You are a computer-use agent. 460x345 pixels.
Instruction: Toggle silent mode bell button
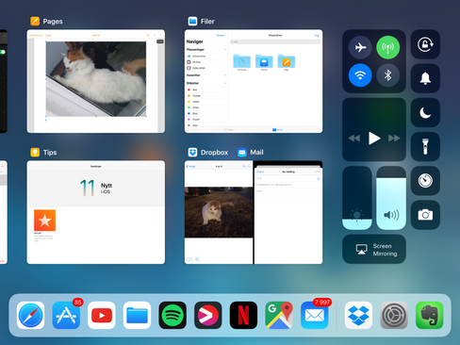(425, 78)
